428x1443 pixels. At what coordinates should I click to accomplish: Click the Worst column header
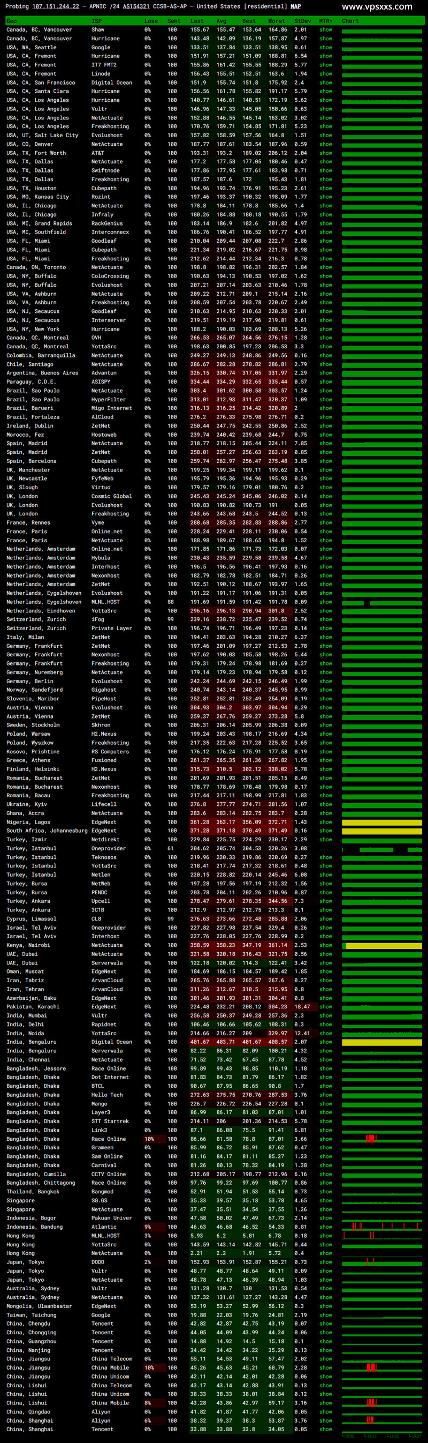[277, 21]
